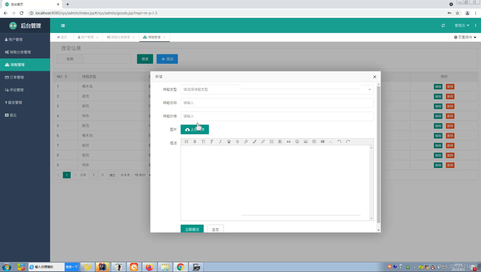
Task: Click 编辑 for row 1
Action: click(438, 87)
